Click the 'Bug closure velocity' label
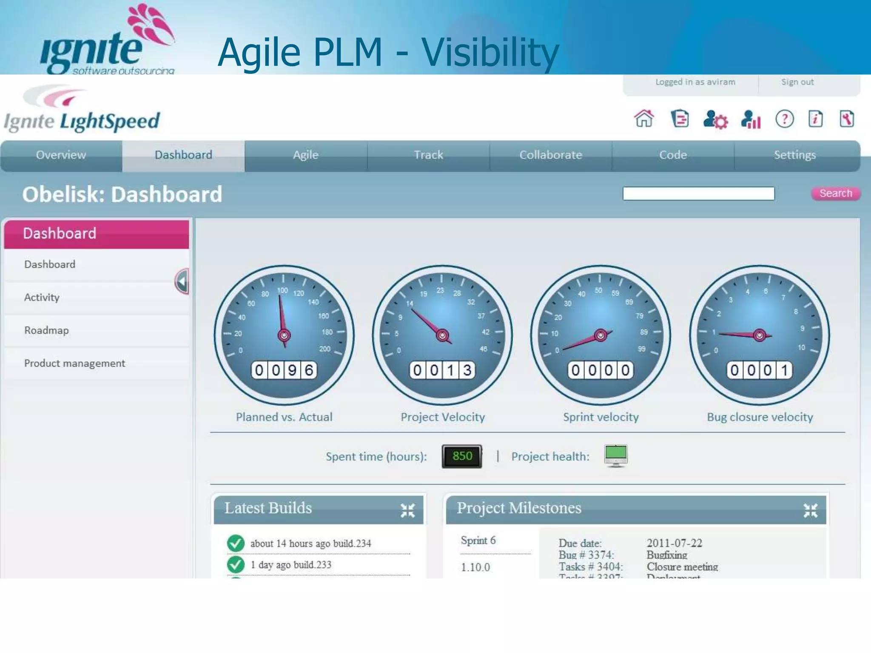This screenshot has height=653, width=871. (x=760, y=417)
